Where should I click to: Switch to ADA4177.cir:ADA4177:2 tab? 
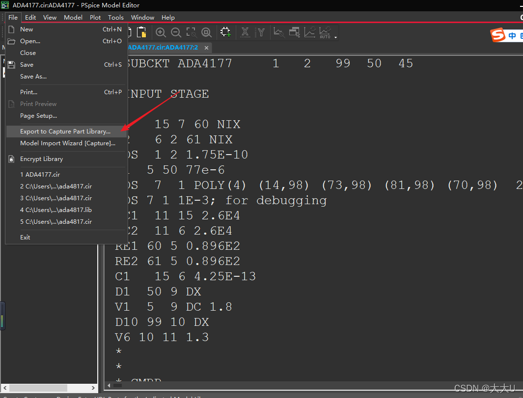[163, 47]
